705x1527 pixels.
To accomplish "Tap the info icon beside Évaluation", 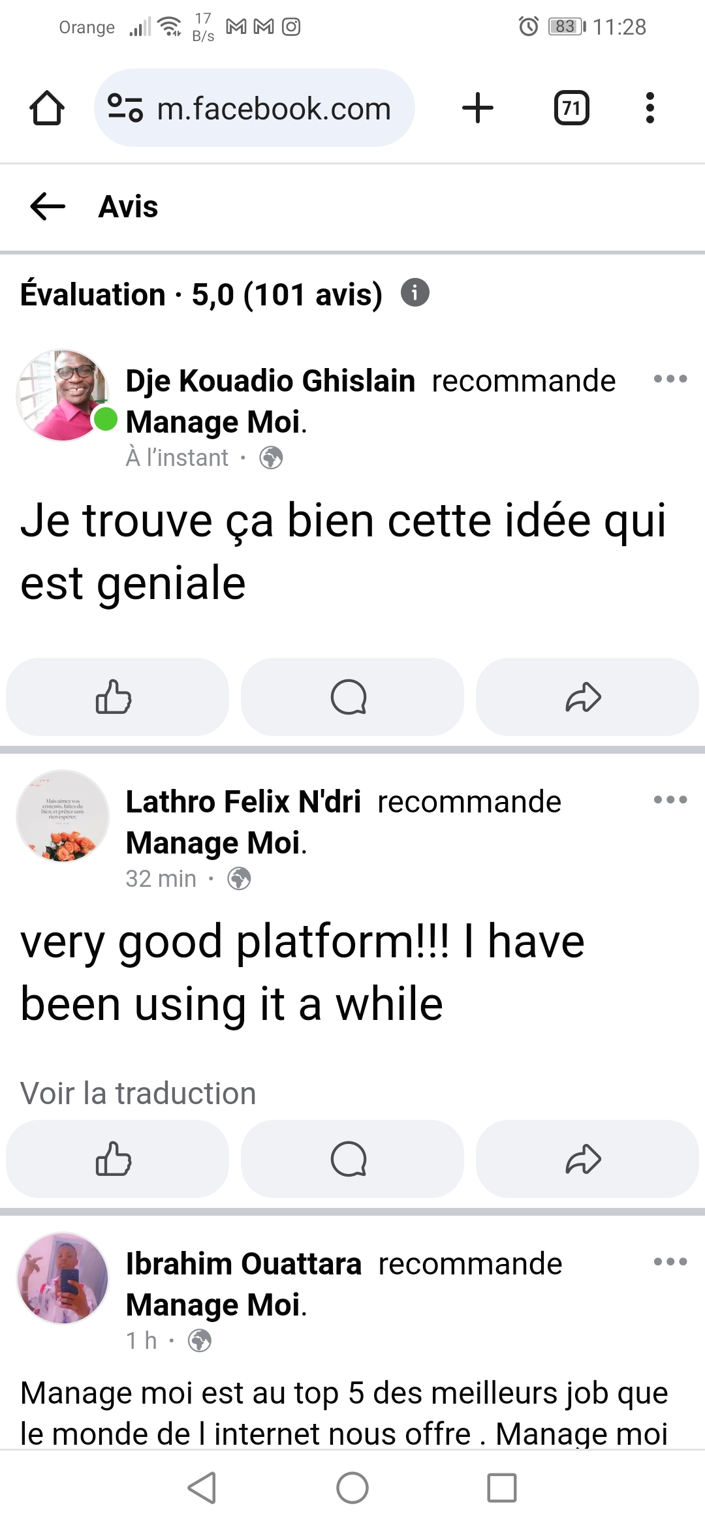I will (415, 292).
